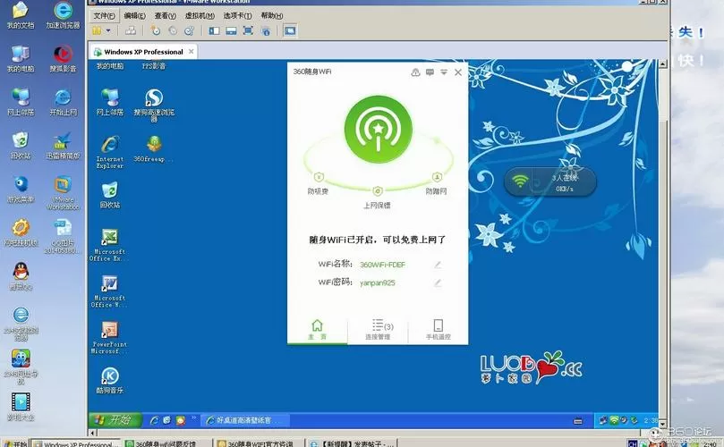Screen dimensions: 724x447
Task: Click 好桌道高清壁纸 taskbar button in VM
Action: click(245, 420)
